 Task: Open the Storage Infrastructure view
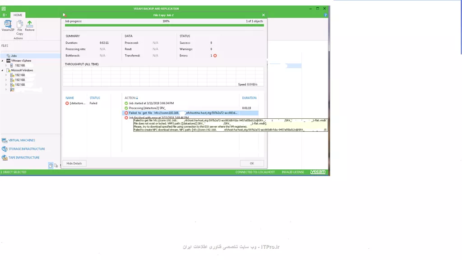[27, 149]
